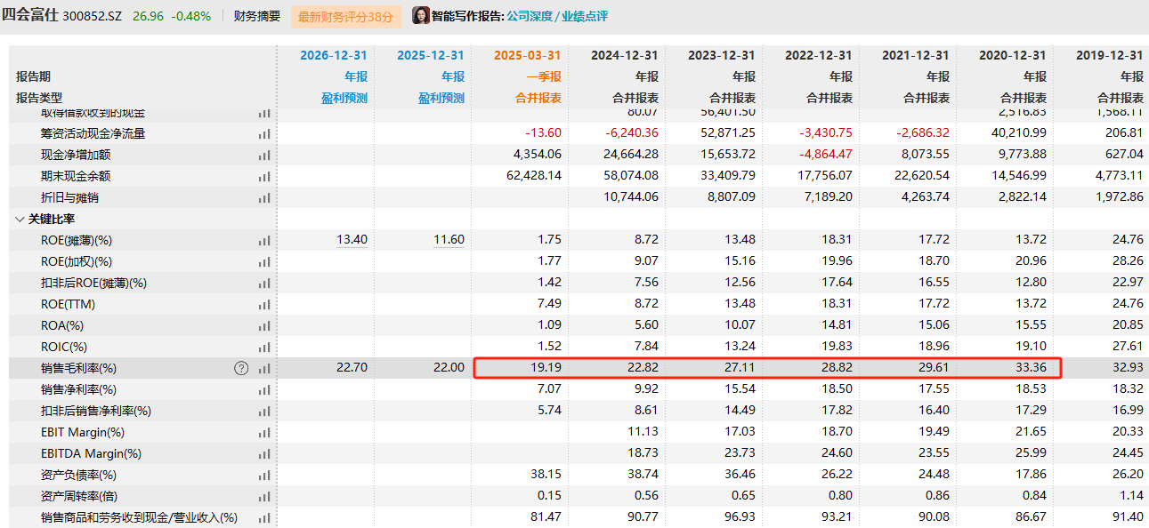Select the 2026-12-31 forecast column header

point(333,55)
